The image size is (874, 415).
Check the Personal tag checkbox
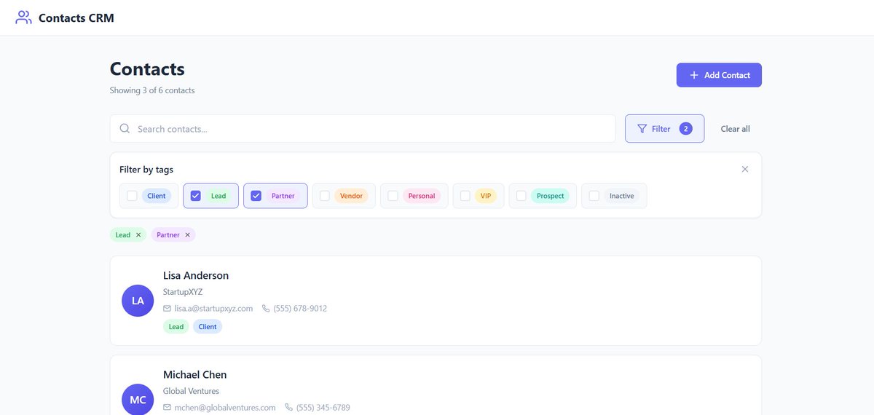click(393, 196)
